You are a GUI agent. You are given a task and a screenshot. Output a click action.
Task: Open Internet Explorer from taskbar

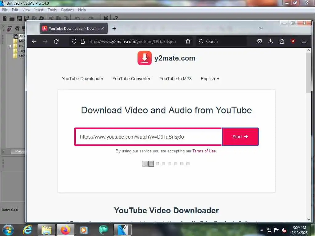tap(27, 230)
